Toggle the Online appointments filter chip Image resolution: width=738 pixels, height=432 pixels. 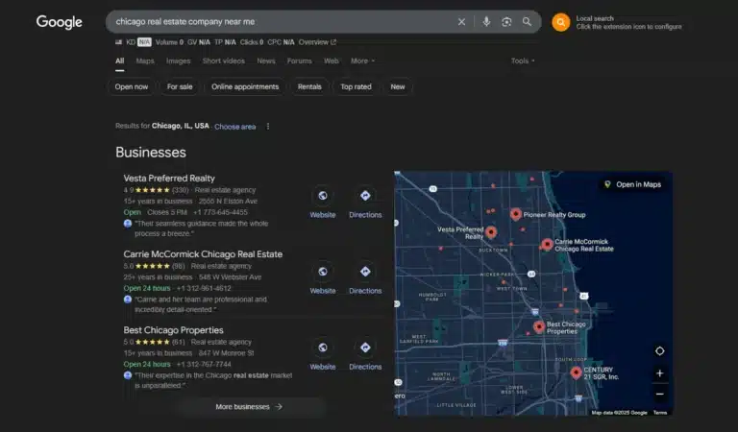(x=245, y=87)
